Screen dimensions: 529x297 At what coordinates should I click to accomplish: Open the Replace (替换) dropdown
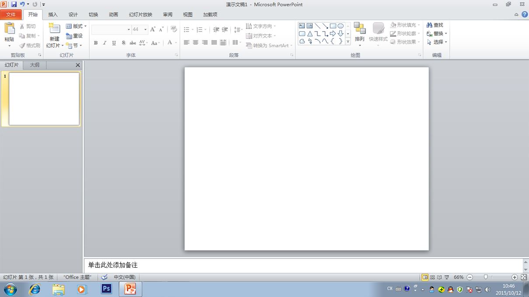[x=437, y=34]
